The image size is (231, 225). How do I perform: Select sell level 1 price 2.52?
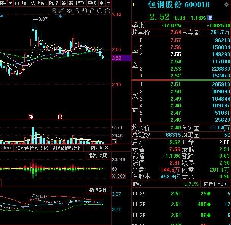[175, 76]
